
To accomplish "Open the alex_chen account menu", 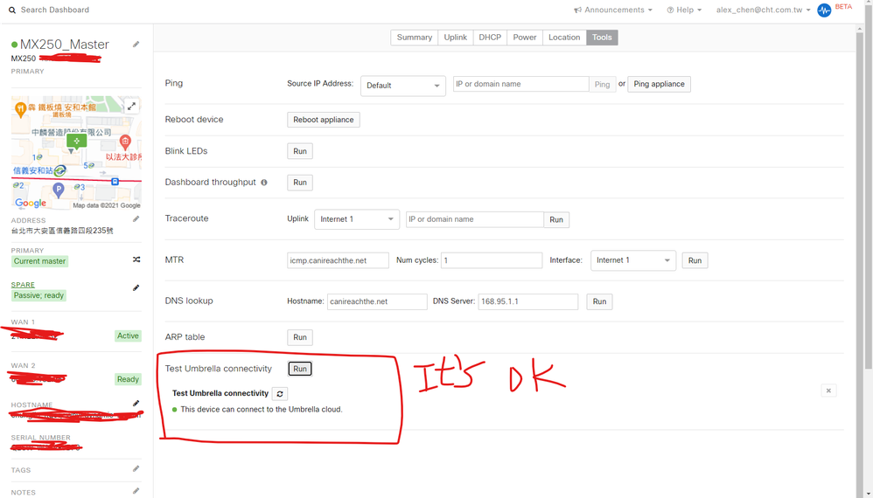I will coord(764,10).
